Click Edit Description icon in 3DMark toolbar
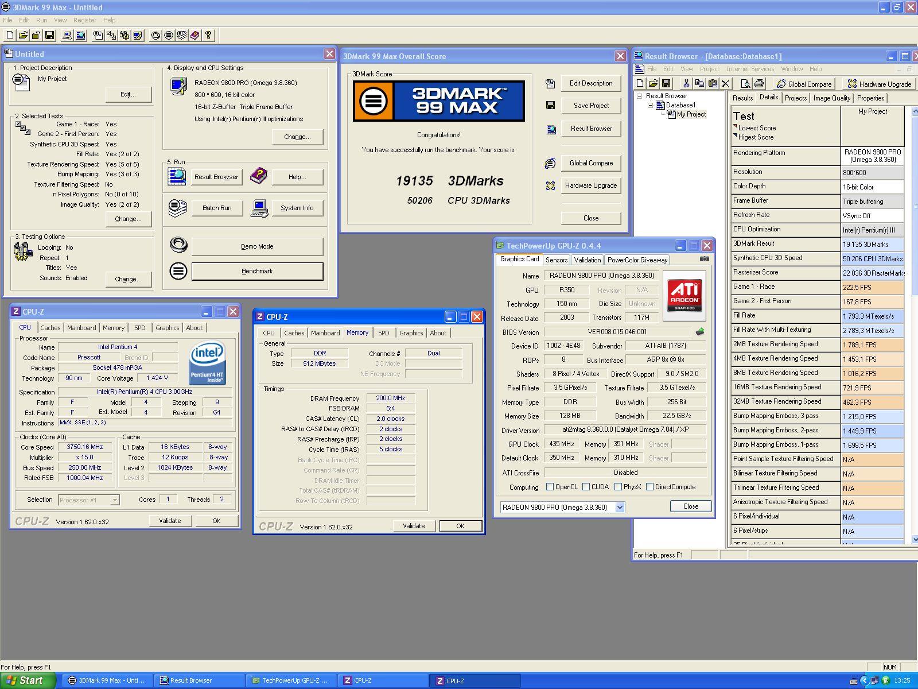 tap(98, 35)
